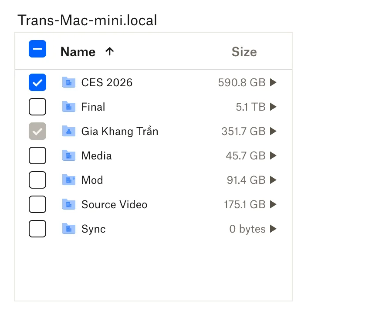
Task: Click the Media shared folder icon
Action: pyautogui.click(x=69, y=156)
